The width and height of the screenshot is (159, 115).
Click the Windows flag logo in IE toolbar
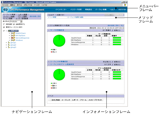(125, 5)
